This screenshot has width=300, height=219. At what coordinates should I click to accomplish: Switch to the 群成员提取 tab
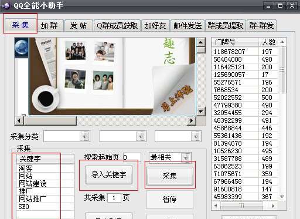226,26
